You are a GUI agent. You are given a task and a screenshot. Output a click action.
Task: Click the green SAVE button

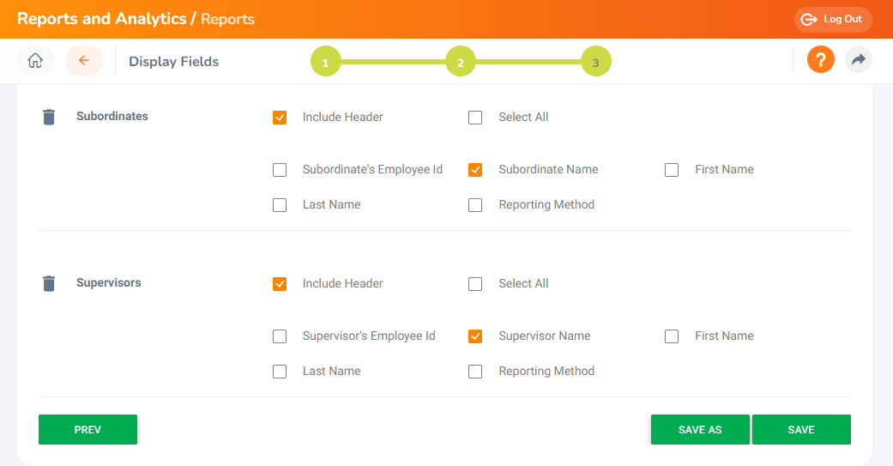[x=801, y=430]
